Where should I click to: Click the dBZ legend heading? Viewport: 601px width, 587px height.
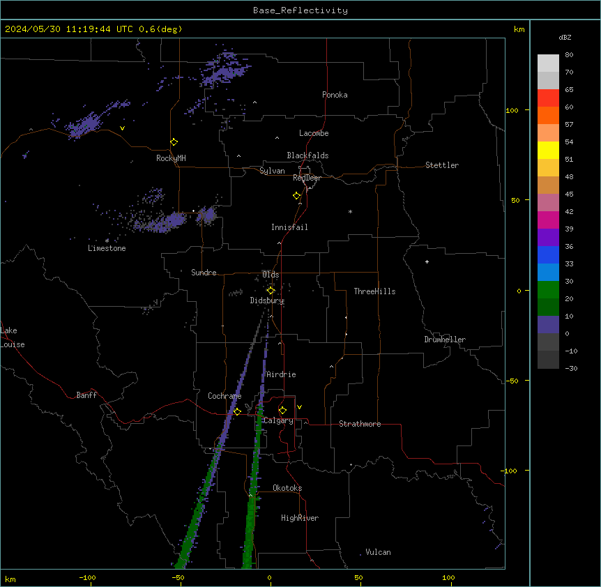(565, 38)
